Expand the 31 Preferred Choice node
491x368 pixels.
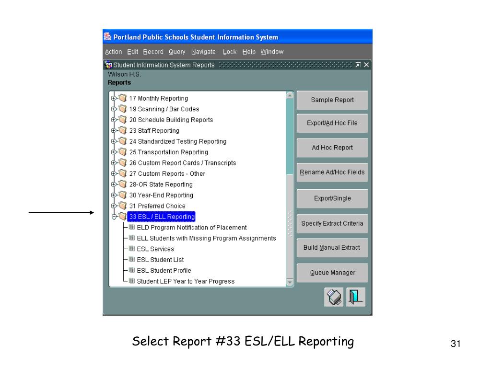pos(114,206)
